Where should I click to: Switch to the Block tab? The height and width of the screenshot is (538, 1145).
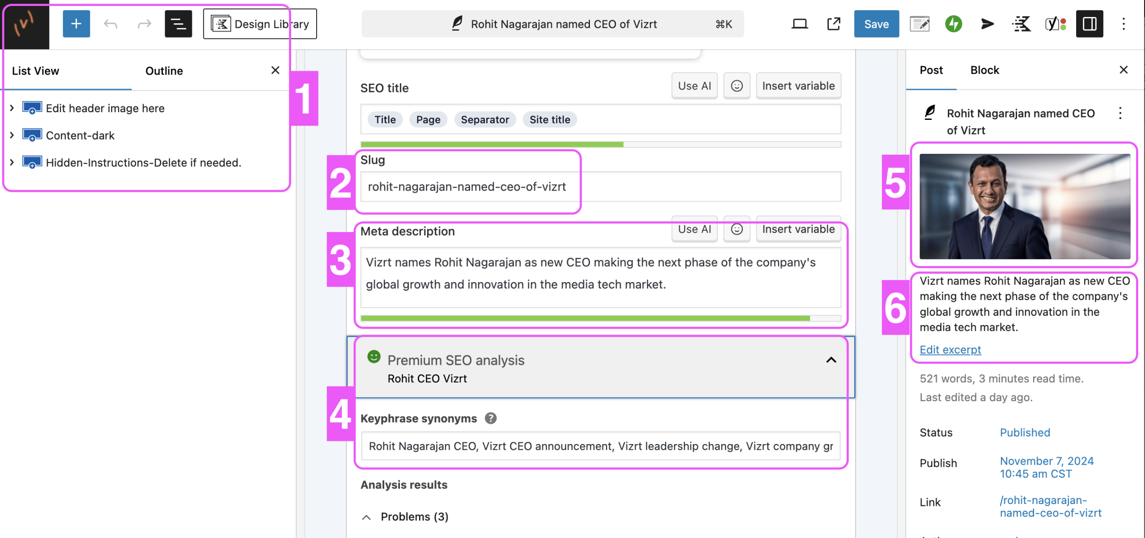tap(984, 70)
